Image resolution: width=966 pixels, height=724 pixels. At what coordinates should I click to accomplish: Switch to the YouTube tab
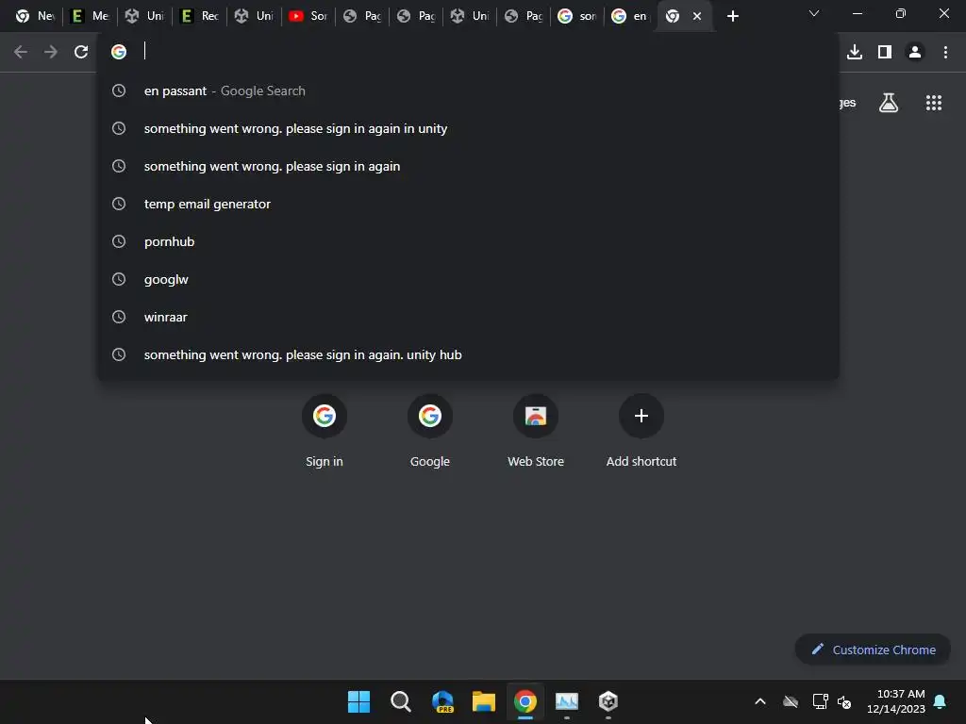click(308, 16)
